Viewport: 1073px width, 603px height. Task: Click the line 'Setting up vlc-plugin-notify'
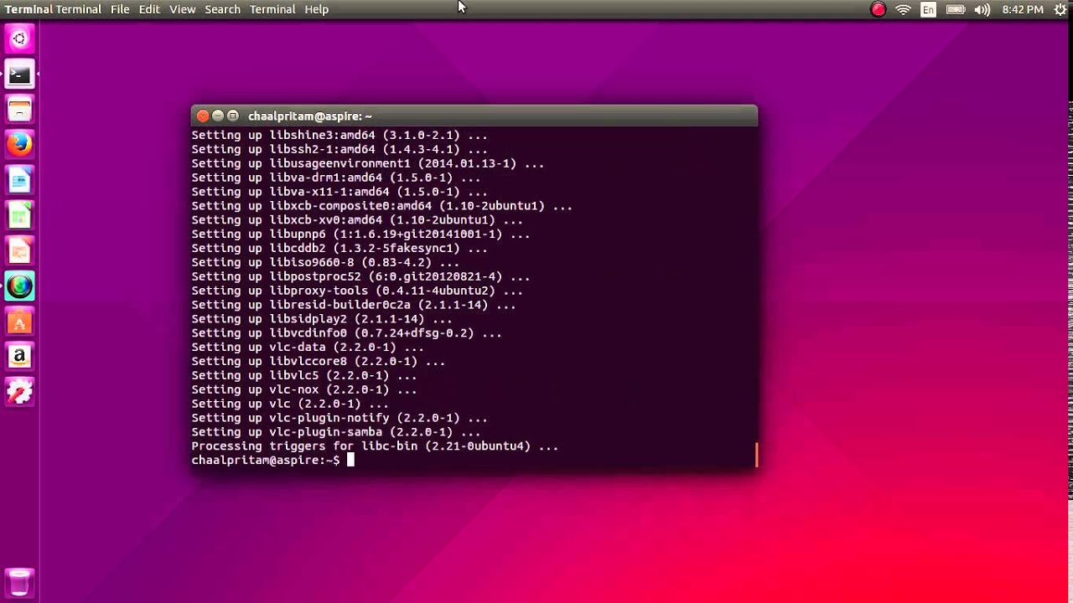(x=340, y=418)
